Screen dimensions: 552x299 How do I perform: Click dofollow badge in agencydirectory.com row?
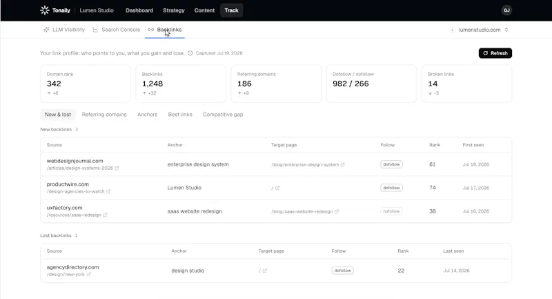(x=342, y=271)
